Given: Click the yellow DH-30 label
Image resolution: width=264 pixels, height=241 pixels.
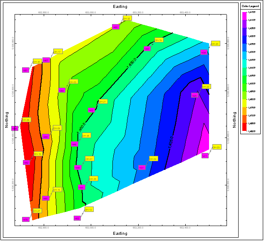Looking at the screenshot, I should pyautogui.click(x=37, y=61).
